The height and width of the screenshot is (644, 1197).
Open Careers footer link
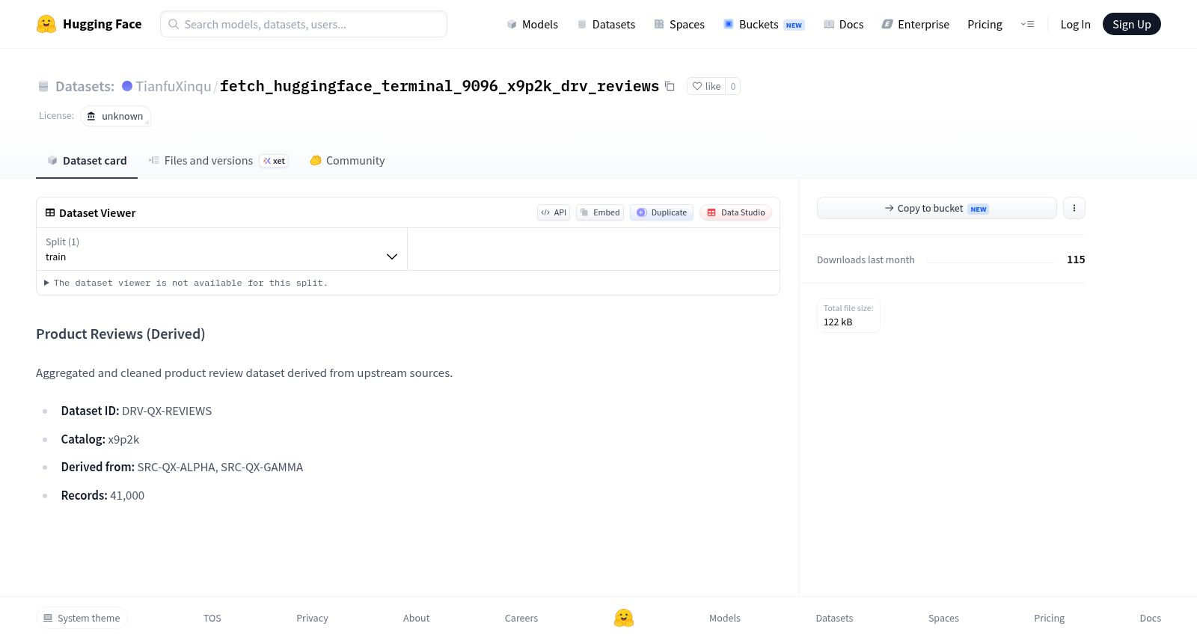click(x=521, y=618)
